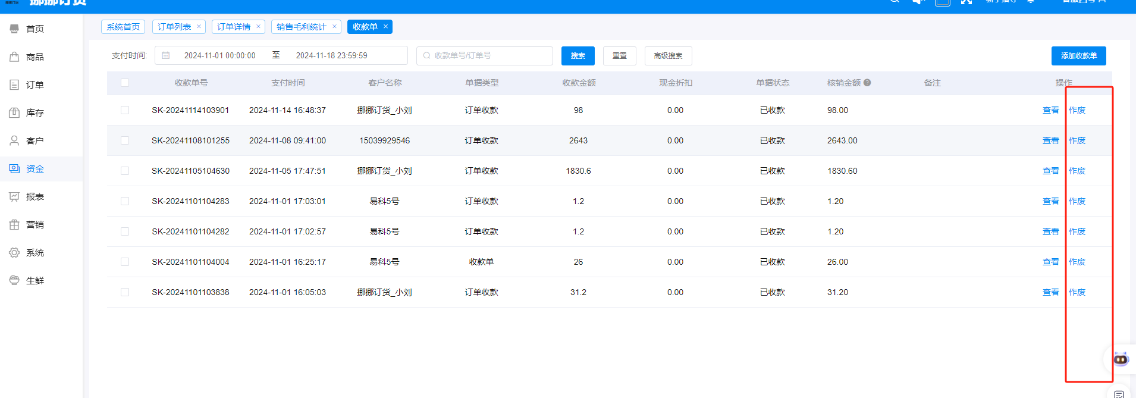
Task: Click 作废 link for SK-20241108101255
Action: coord(1077,140)
